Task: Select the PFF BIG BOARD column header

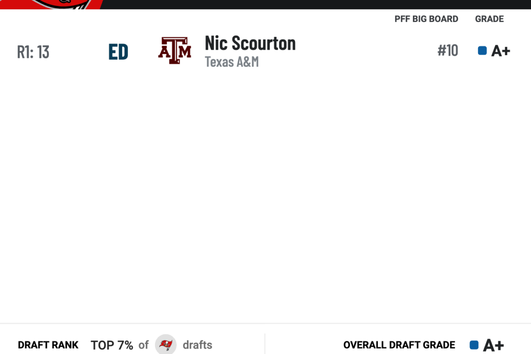Action: (x=426, y=19)
